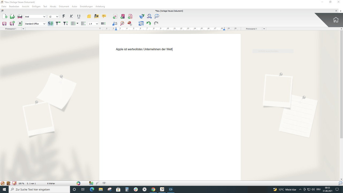343x193 pixels.
Task: Toggle the eye icon in status bar
Action: pos(104,183)
